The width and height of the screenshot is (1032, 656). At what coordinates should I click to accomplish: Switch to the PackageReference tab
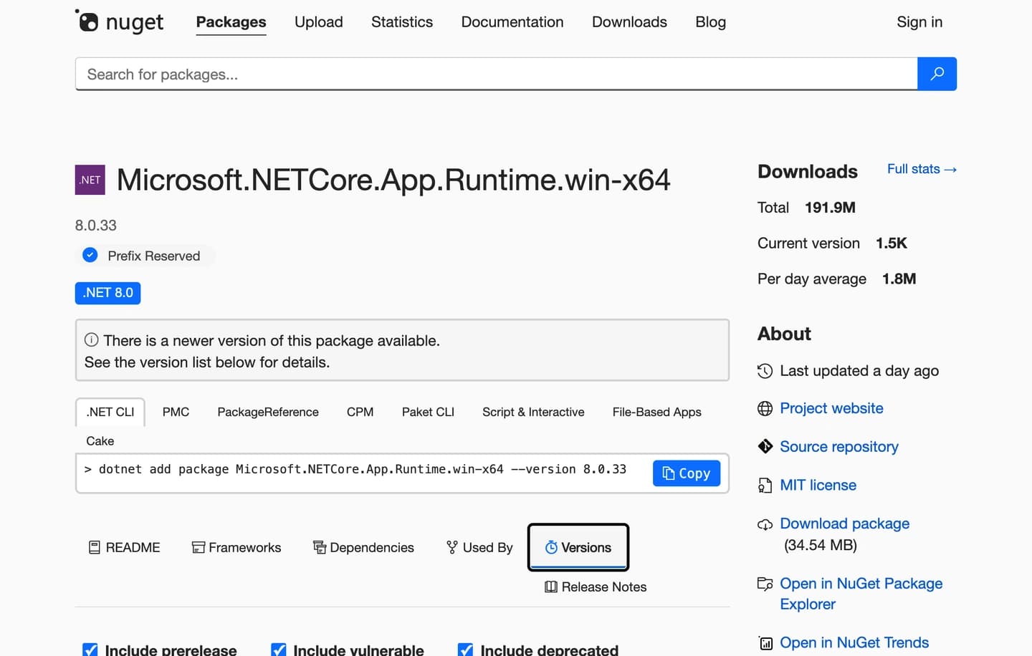(268, 412)
